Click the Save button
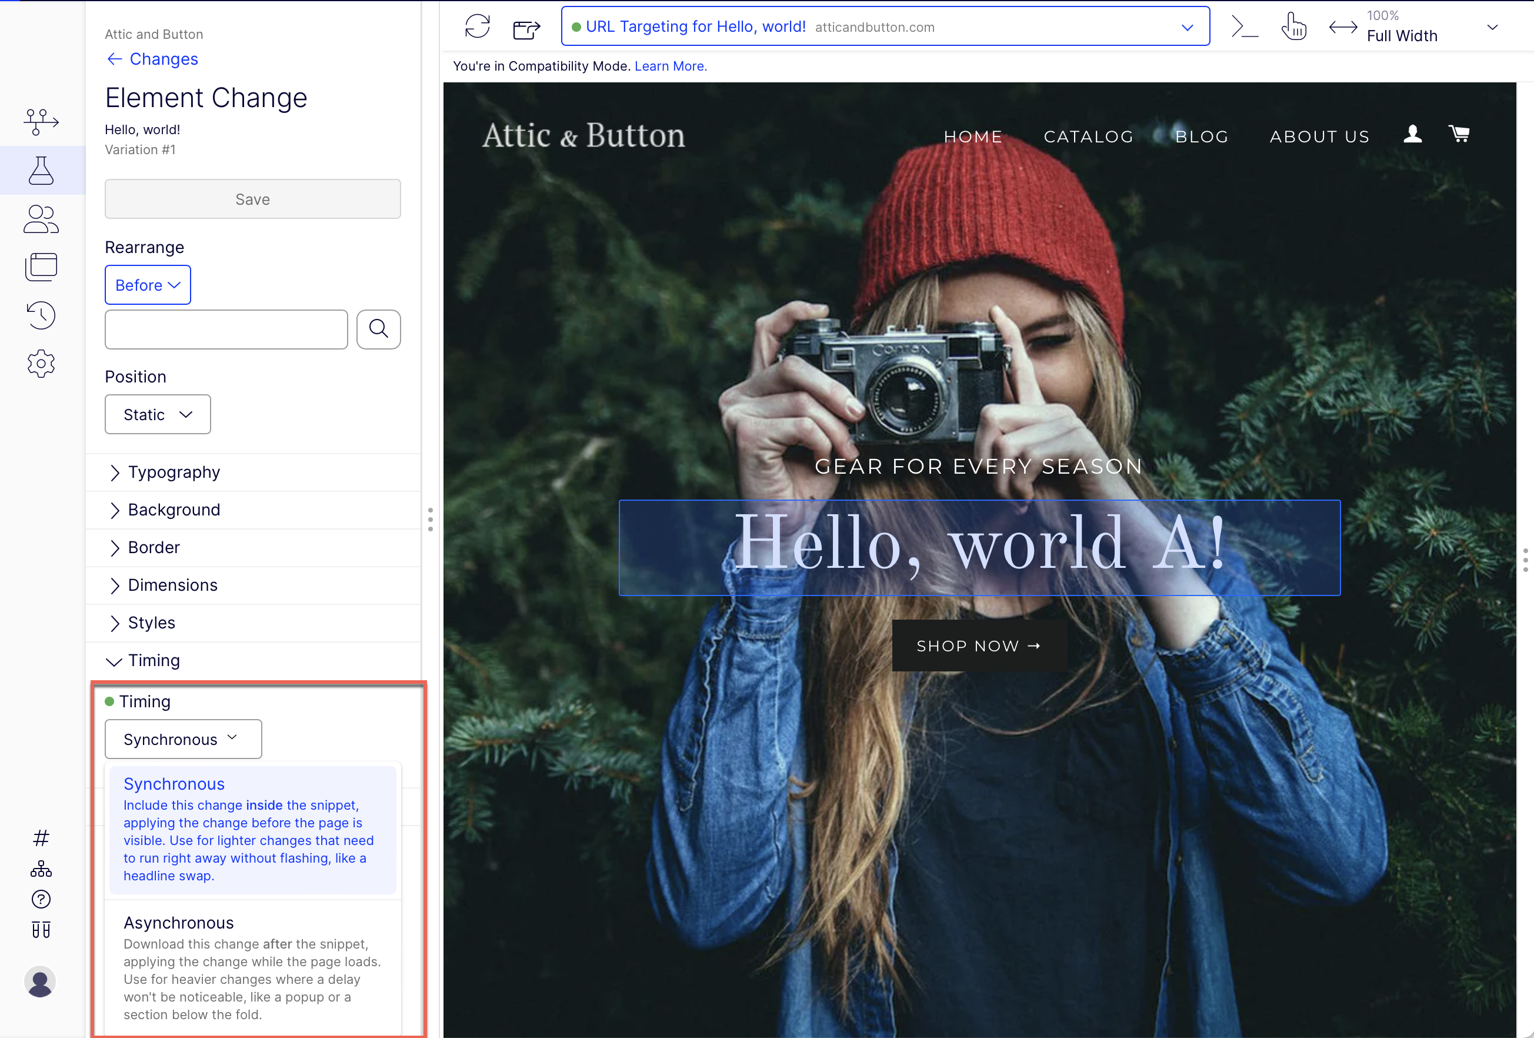 coord(252,199)
